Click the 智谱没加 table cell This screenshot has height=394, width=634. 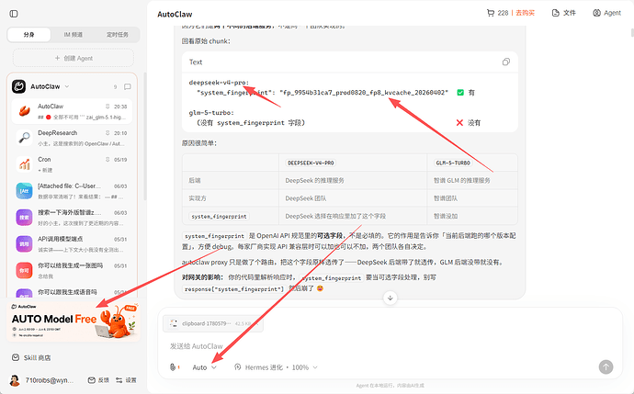(446, 216)
